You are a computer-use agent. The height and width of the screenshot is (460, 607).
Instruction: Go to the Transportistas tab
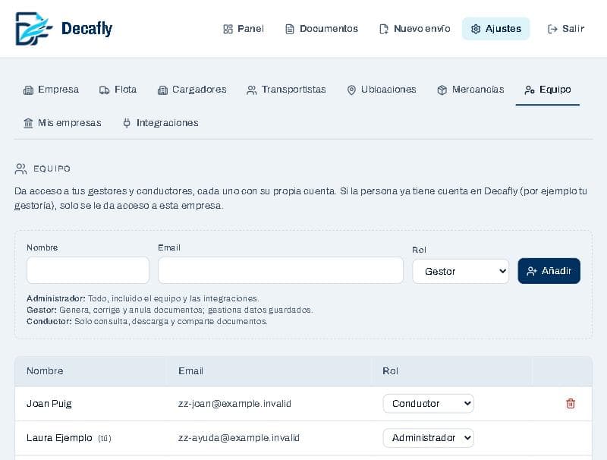pos(286,90)
